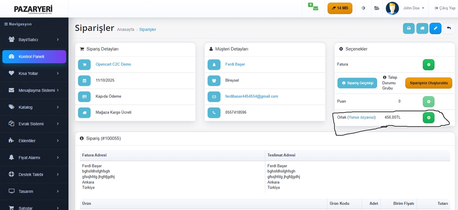Open the Ferdi Başer customer link

[235, 65]
